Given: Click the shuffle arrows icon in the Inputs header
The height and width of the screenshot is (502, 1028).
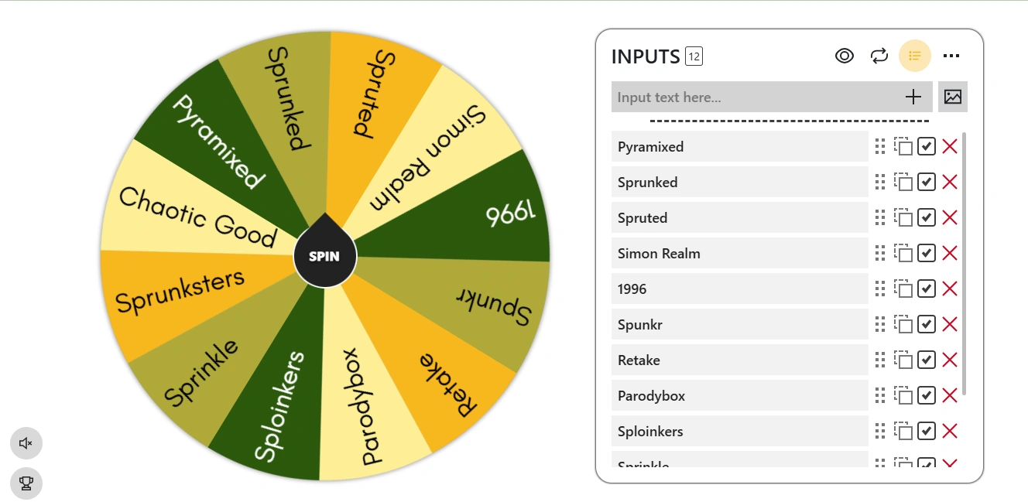Looking at the screenshot, I should pyautogui.click(x=879, y=56).
